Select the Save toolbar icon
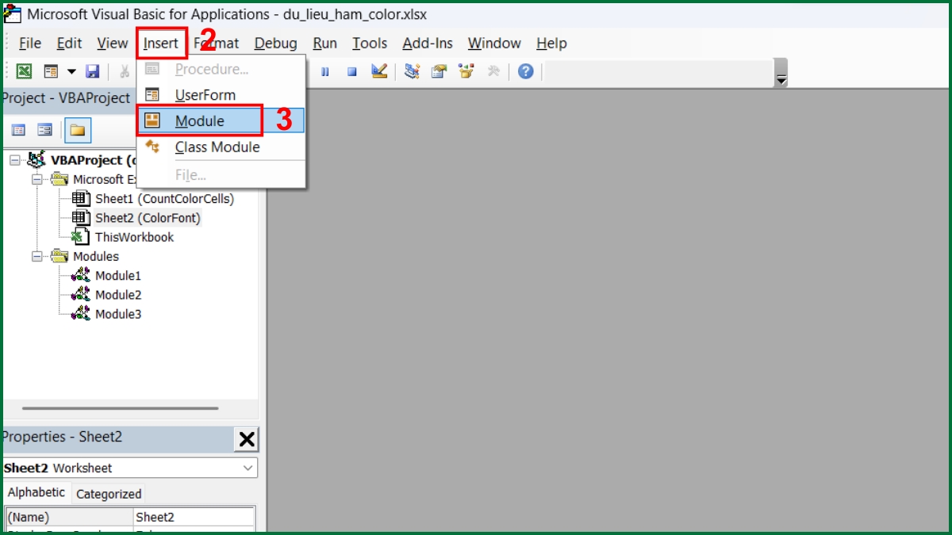 [94, 71]
